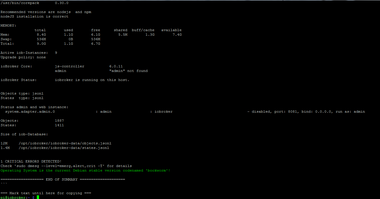Click 'Recommended versions are nodejs and npm' line
This screenshot has height=199, width=380.
point(46,12)
